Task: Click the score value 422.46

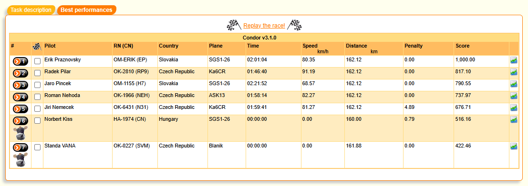Action: point(462,146)
